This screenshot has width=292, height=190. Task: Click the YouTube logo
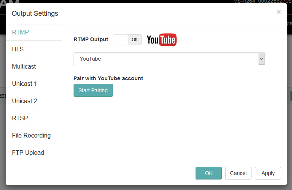(x=161, y=40)
